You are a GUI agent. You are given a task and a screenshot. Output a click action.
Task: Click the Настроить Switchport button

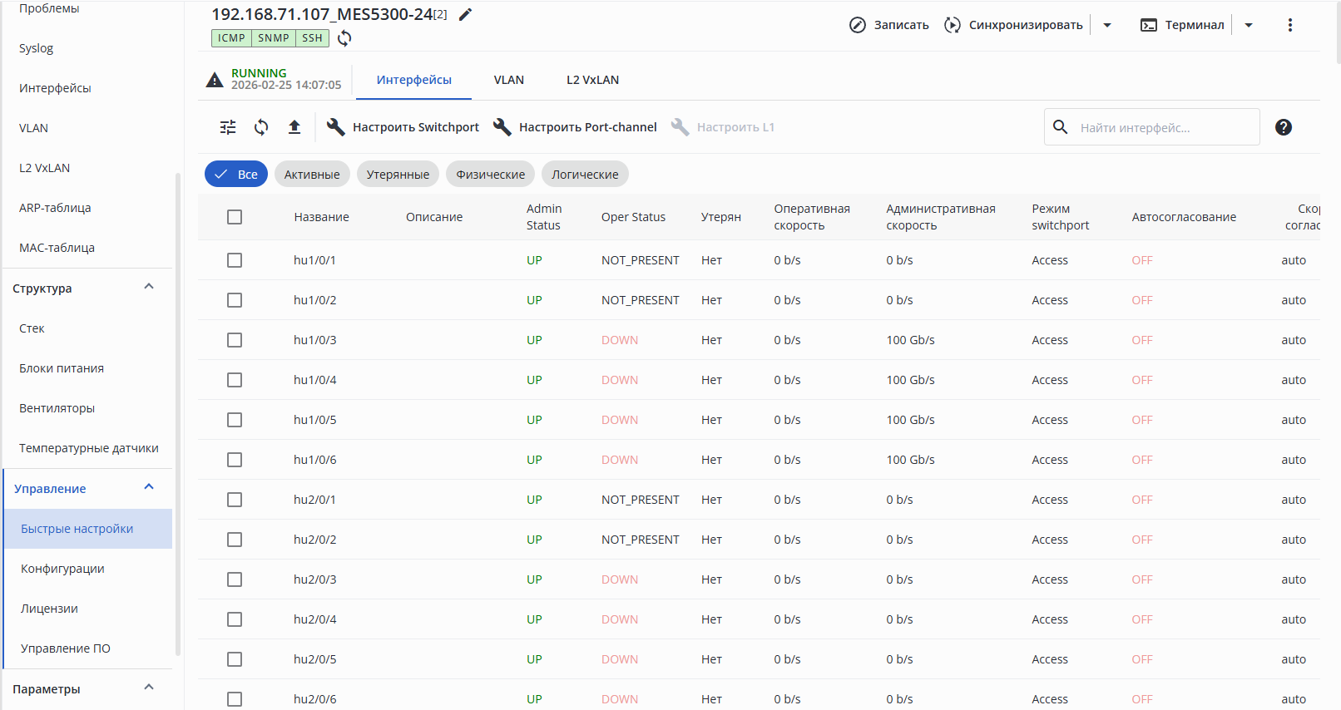(403, 127)
